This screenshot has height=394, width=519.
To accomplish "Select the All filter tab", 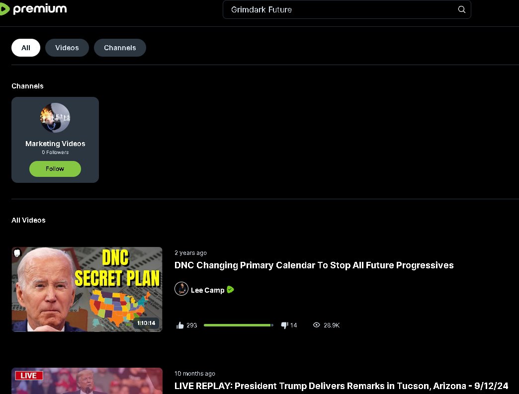I will (x=26, y=48).
